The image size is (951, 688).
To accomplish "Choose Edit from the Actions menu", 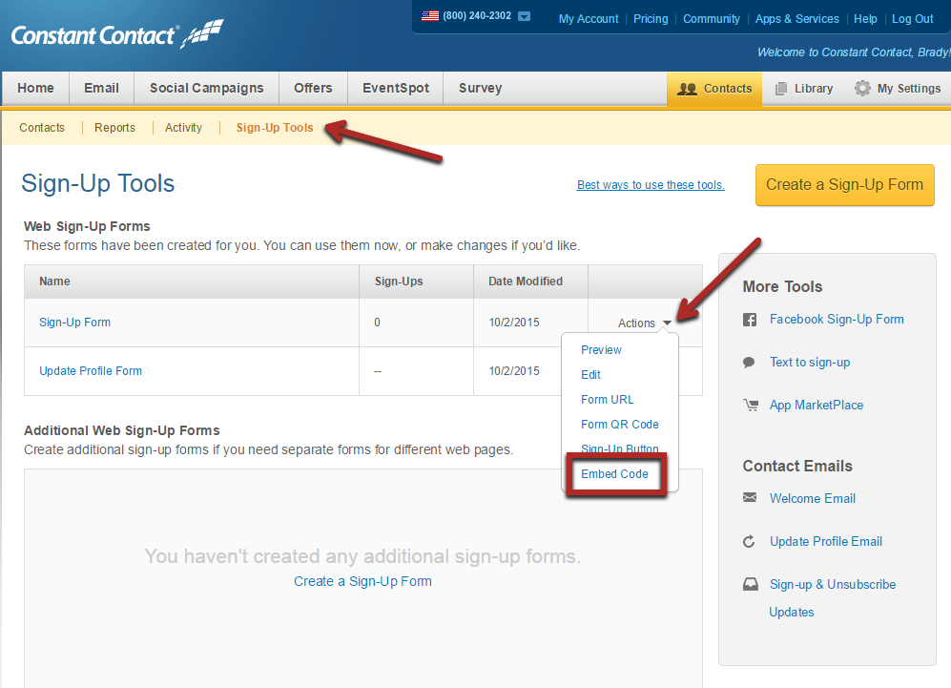I will point(590,375).
